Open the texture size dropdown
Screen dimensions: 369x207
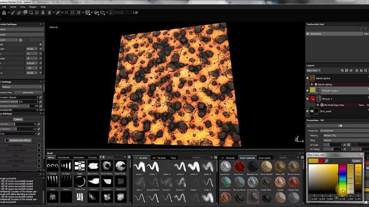click(9, 40)
